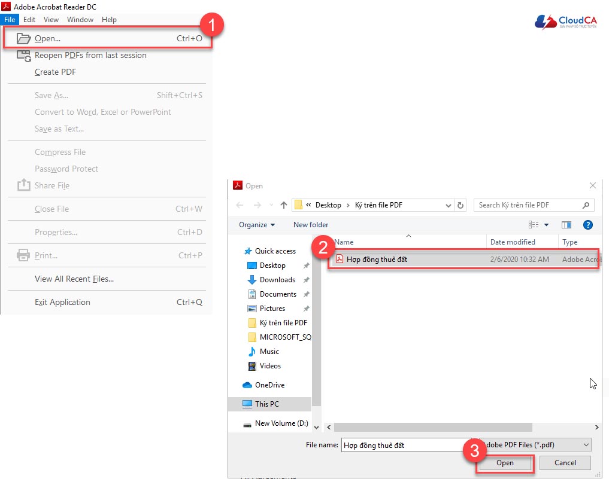The image size is (609, 479).
Task: Choose Exit Application from File menu
Action: click(x=107, y=302)
